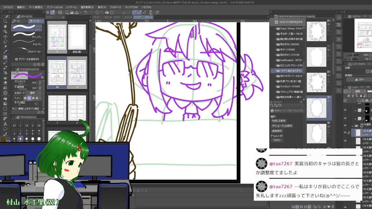
Task: Open CLIP STUDIO spiral icon in the command bar
Action: pyautogui.click(x=60, y=12)
